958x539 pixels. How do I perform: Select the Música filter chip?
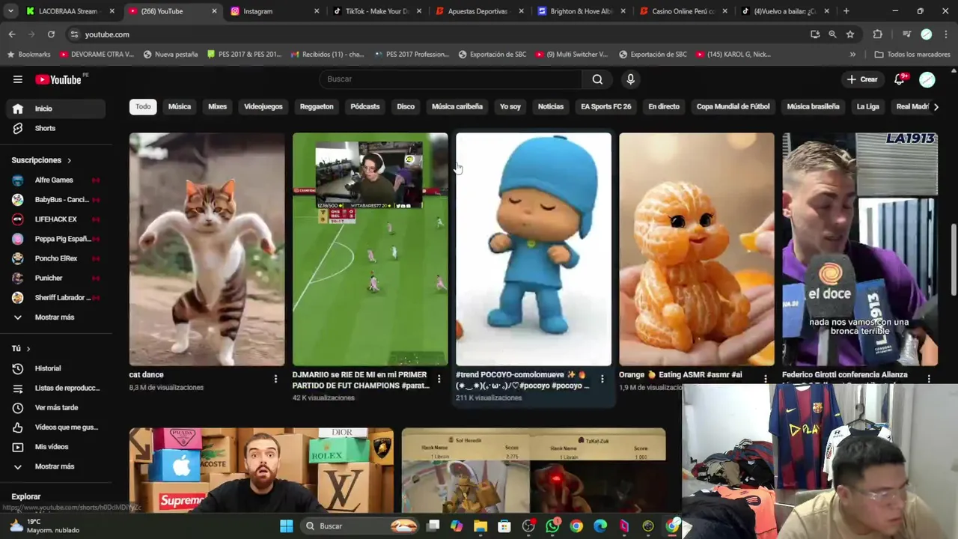tap(180, 106)
